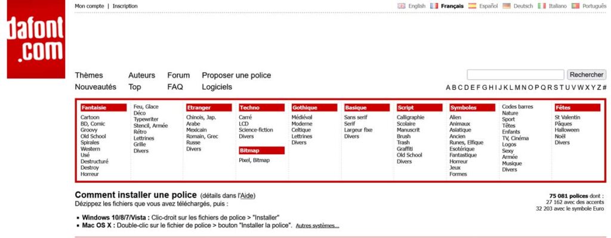Select Cartoon subcategory
611x238 pixels.
[90, 117]
